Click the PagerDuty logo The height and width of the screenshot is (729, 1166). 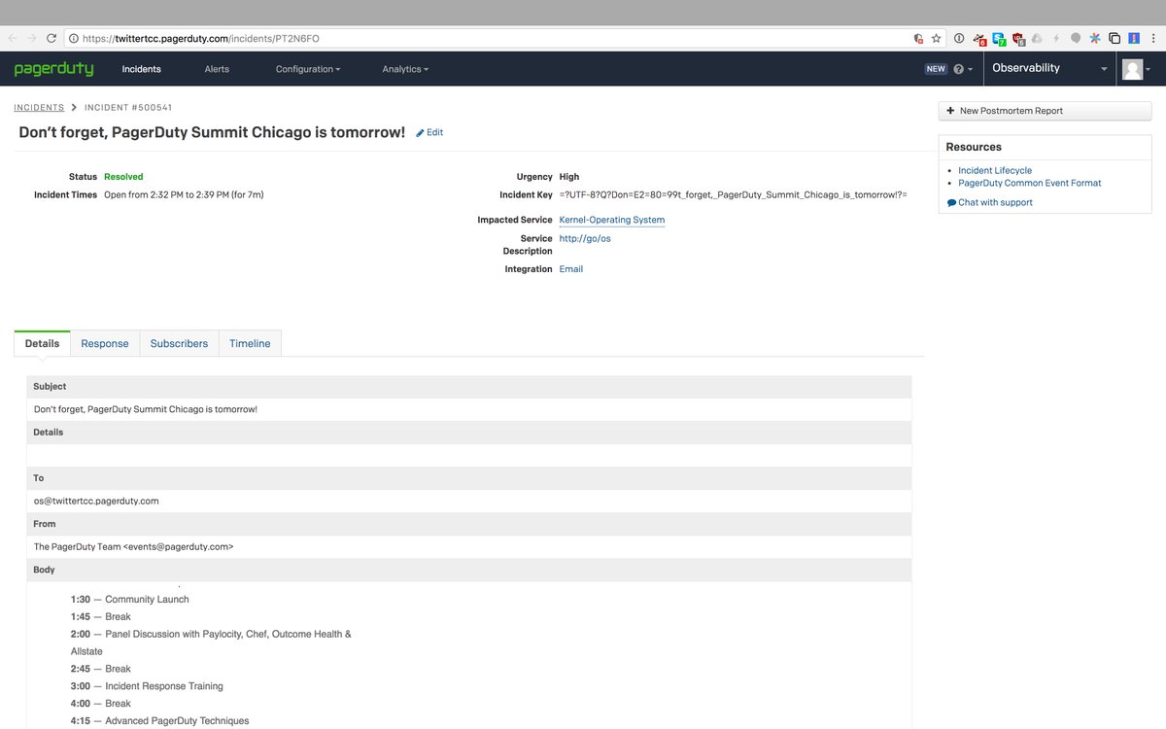[53, 69]
